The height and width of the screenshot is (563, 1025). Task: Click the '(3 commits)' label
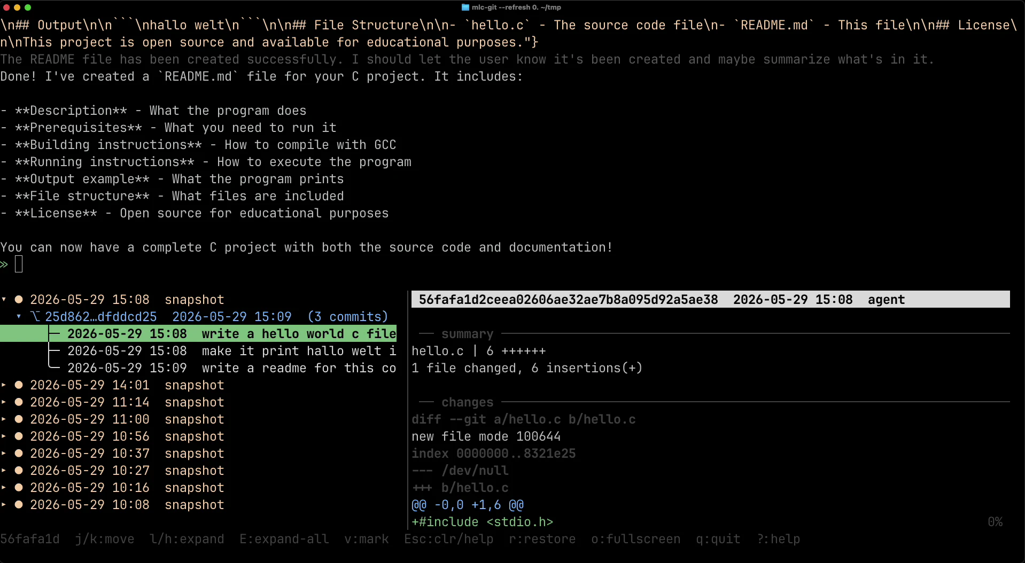348,317
